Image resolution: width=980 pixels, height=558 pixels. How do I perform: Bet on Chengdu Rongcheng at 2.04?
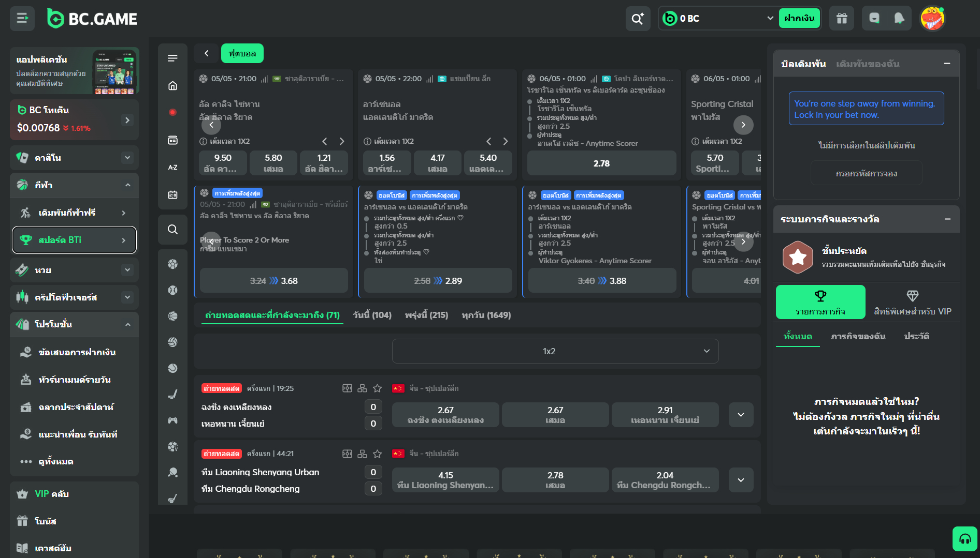(x=665, y=480)
